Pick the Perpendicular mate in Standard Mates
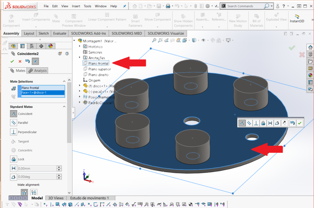This screenshot has height=208, width=314. pyautogui.click(x=13, y=132)
